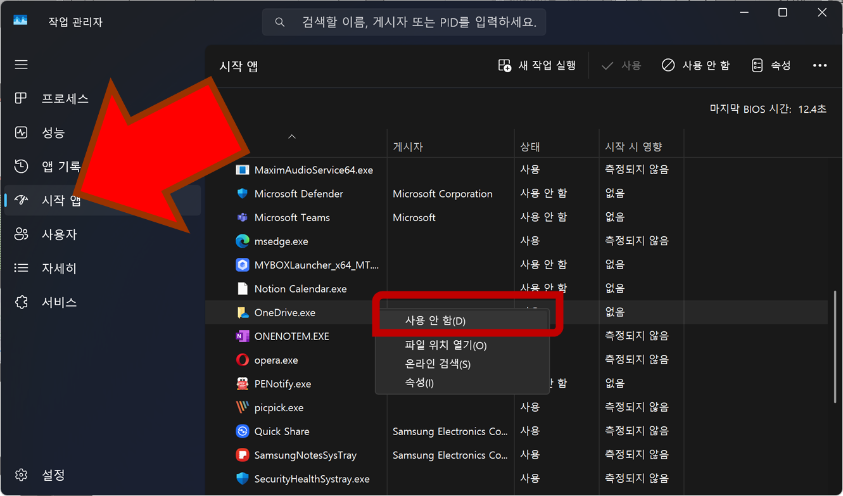Open the 프로세스 page in sidebar
Viewport: 843px width, 496px height.
(103, 99)
